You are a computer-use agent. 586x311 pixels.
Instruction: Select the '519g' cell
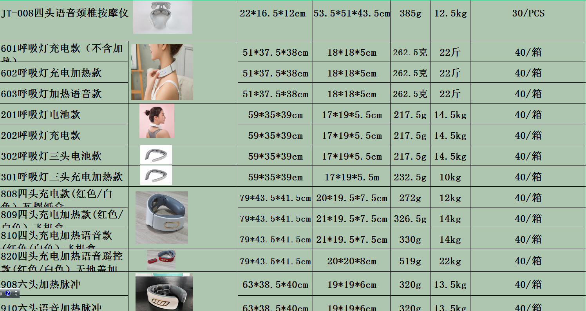pos(411,260)
